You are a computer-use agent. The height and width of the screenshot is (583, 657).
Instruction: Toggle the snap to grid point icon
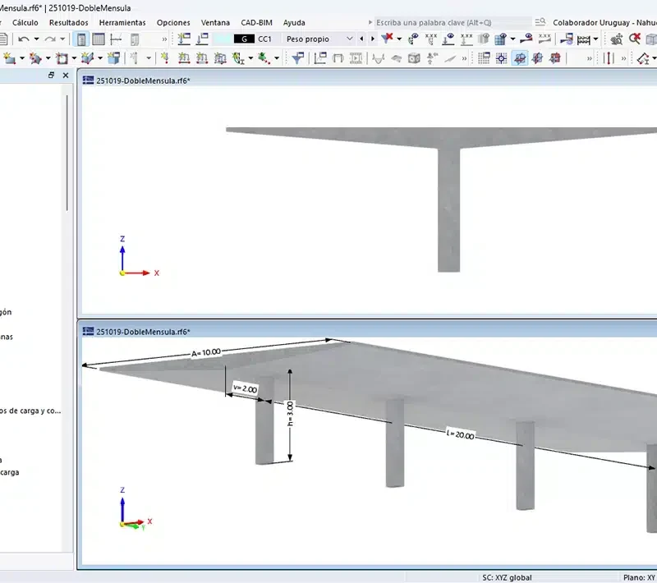tap(502, 58)
